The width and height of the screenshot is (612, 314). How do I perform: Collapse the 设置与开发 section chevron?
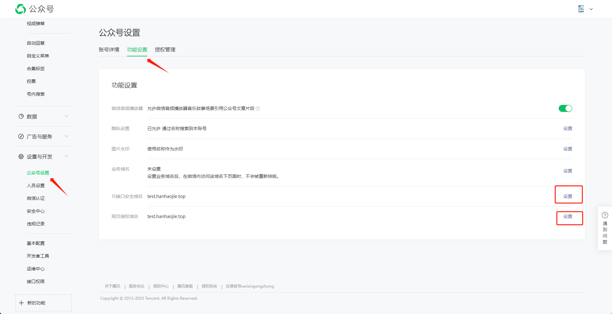[x=66, y=156]
